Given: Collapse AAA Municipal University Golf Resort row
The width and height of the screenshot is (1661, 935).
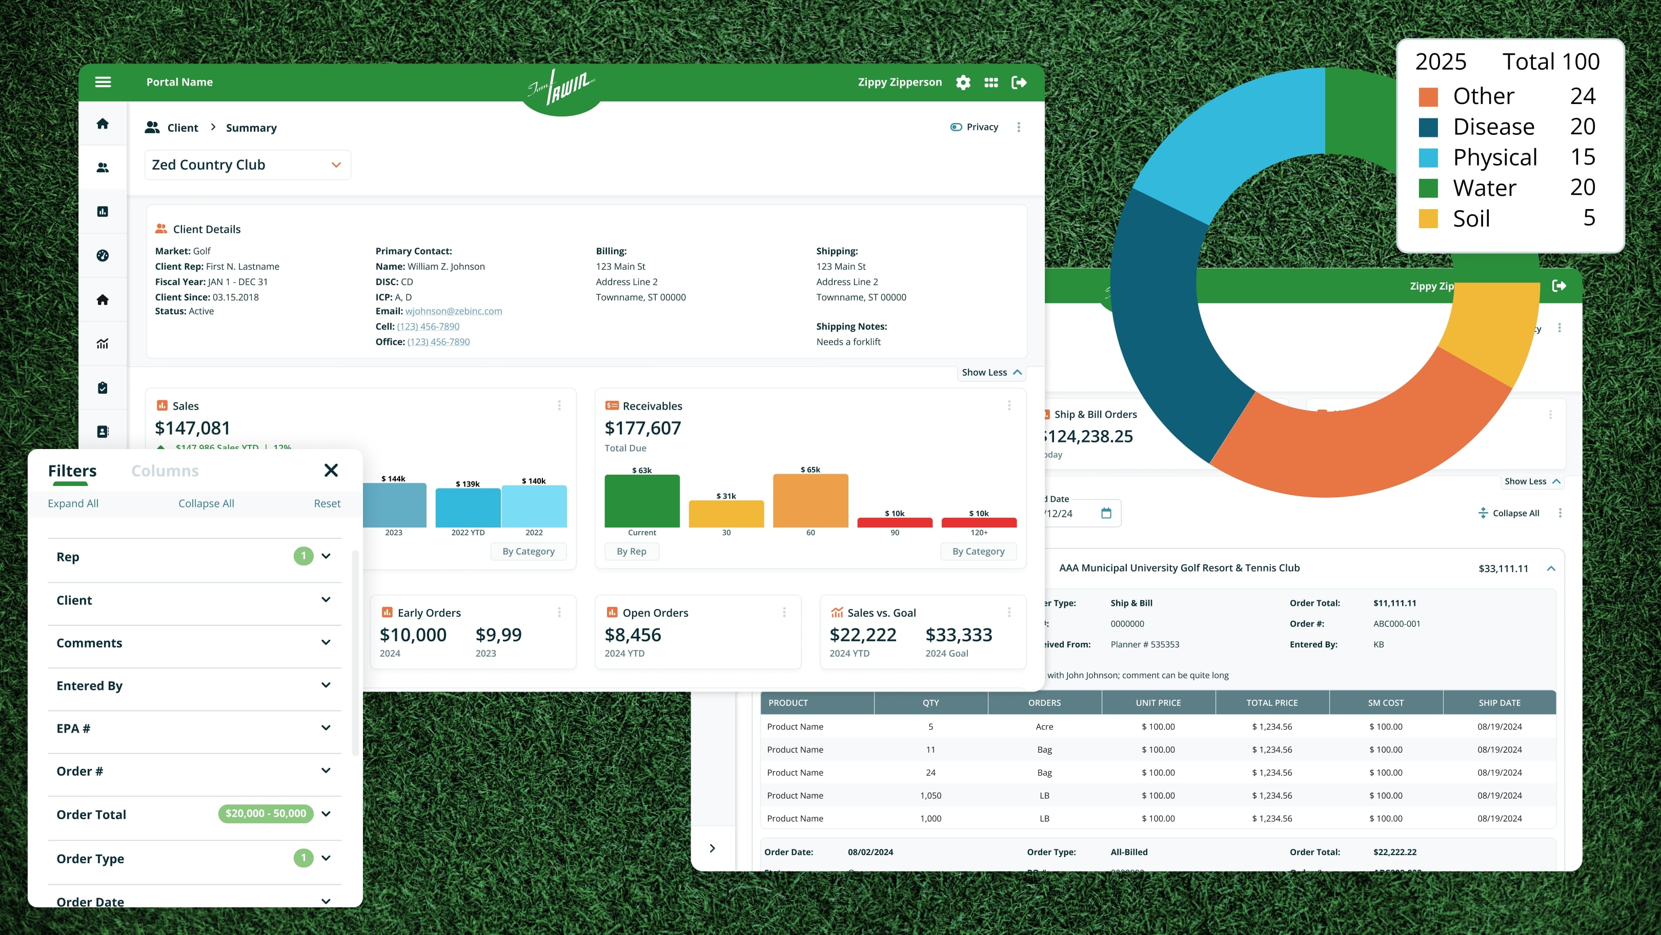Looking at the screenshot, I should coord(1551,568).
